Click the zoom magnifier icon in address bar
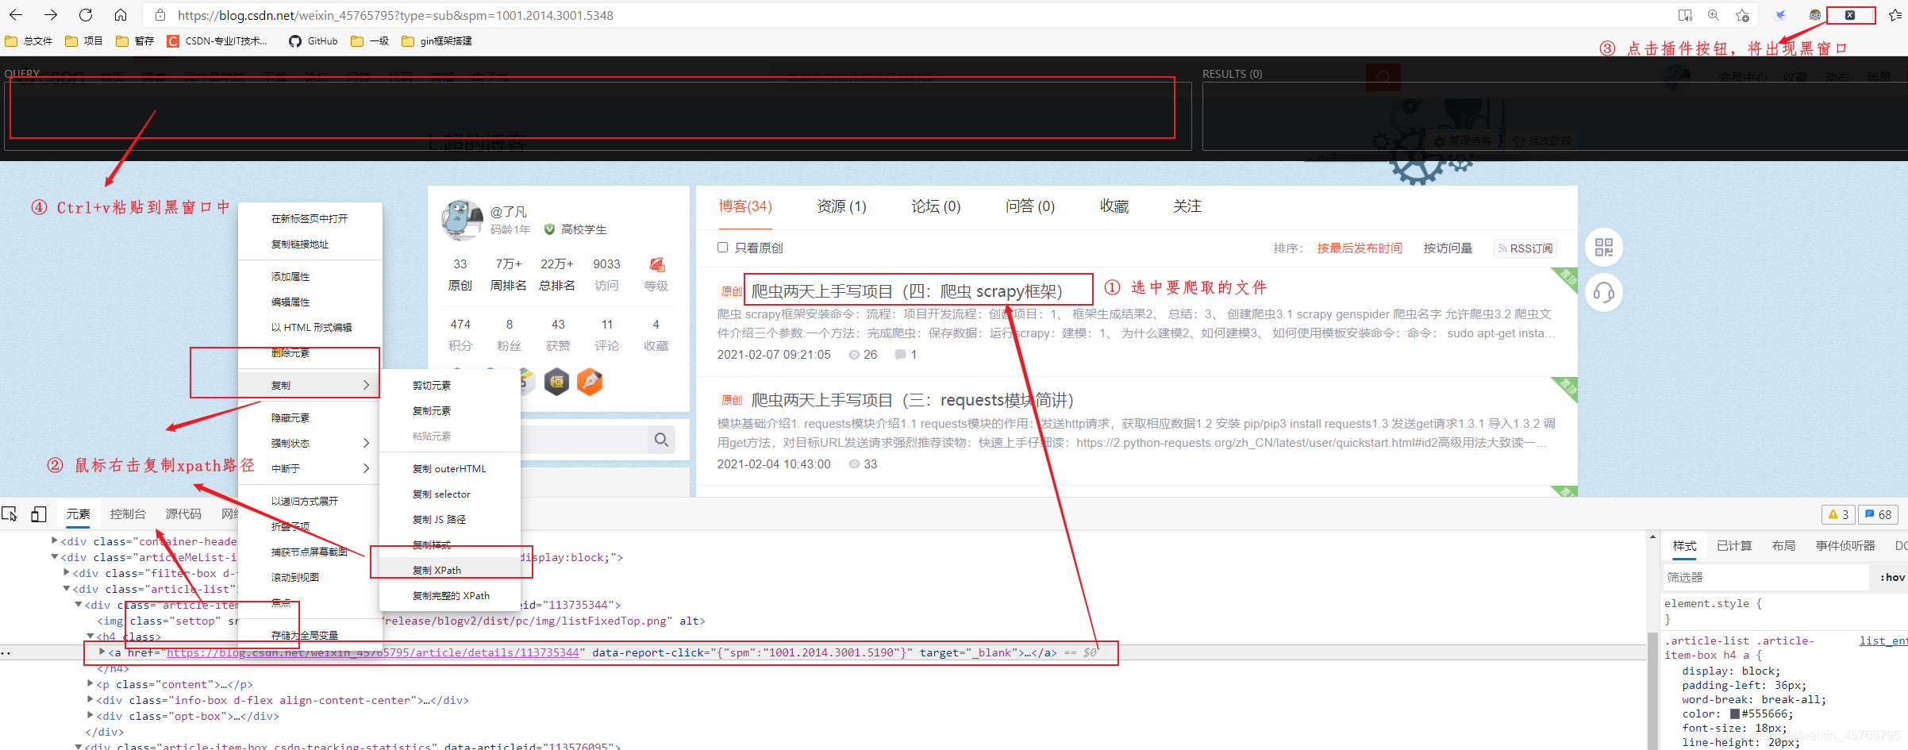 click(1714, 15)
